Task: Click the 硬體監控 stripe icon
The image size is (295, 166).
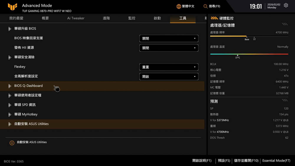Action: tap(214, 18)
